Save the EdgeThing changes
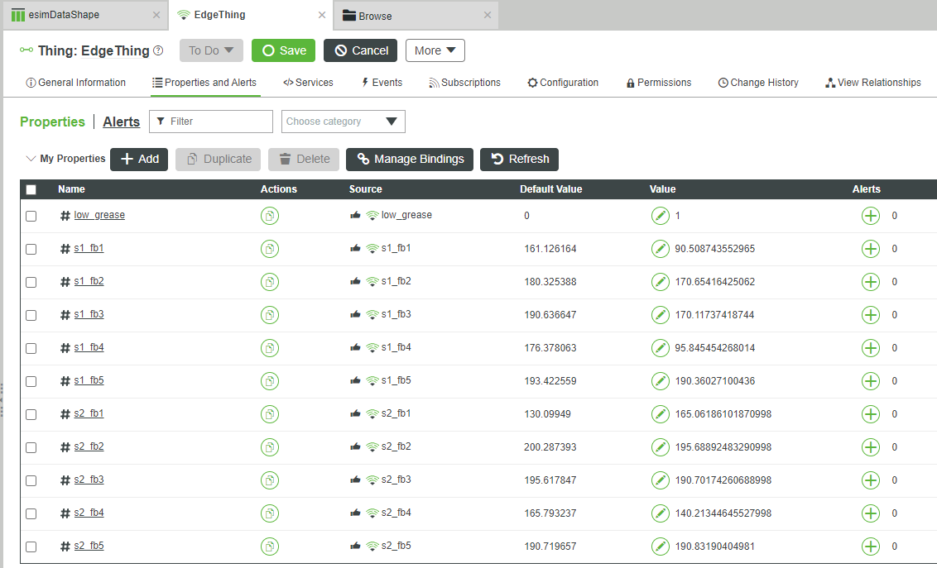Viewport: 937px width, 568px height. coord(283,50)
